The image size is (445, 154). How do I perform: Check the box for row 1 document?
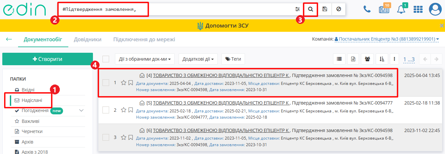pos(106,83)
